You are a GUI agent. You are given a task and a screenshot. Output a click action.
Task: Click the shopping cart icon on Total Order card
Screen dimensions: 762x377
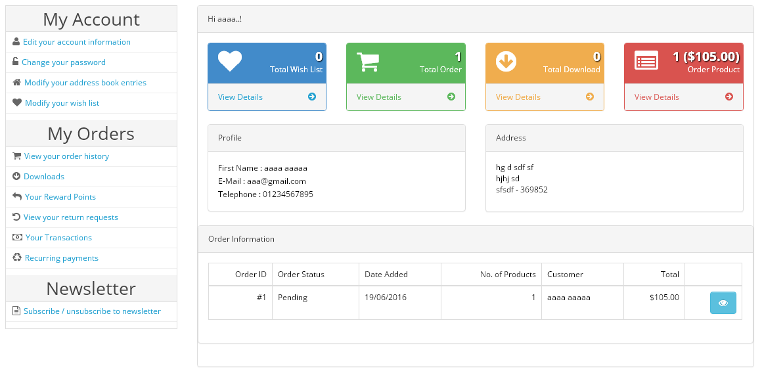click(x=368, y=62)
